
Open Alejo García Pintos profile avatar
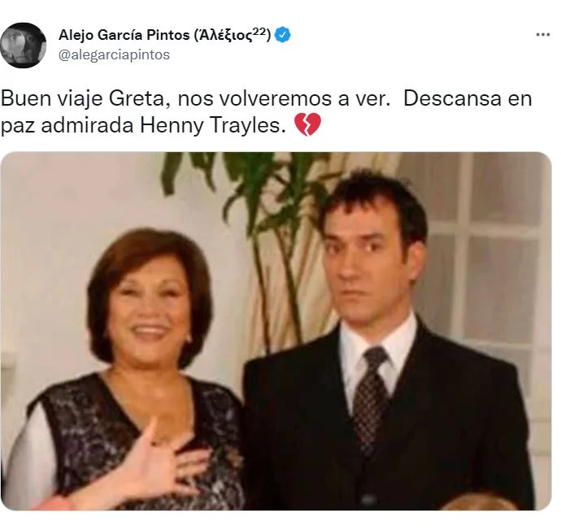24,46
